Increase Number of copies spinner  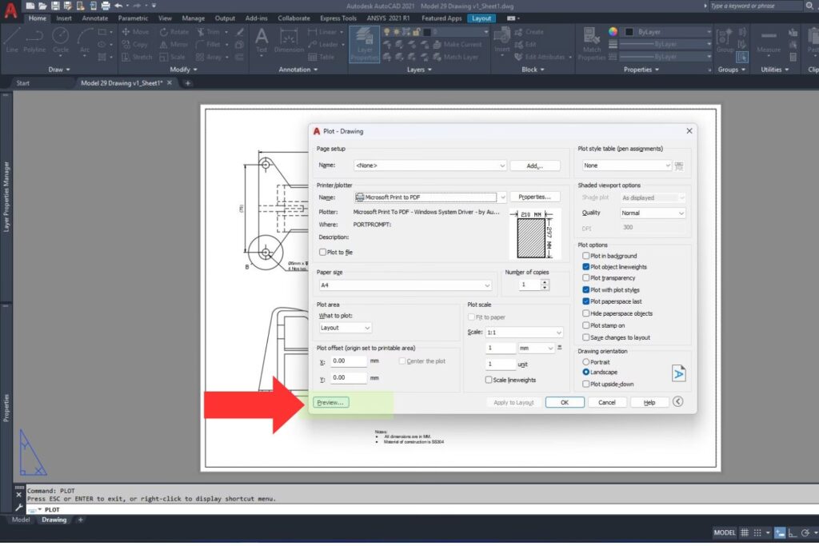545,282
